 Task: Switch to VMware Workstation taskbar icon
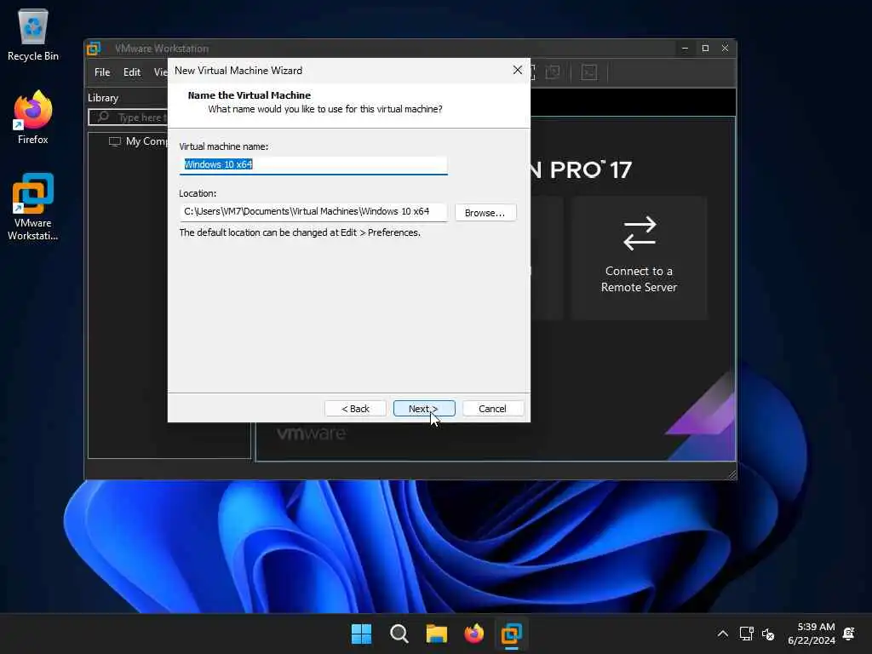coord(512,634)
